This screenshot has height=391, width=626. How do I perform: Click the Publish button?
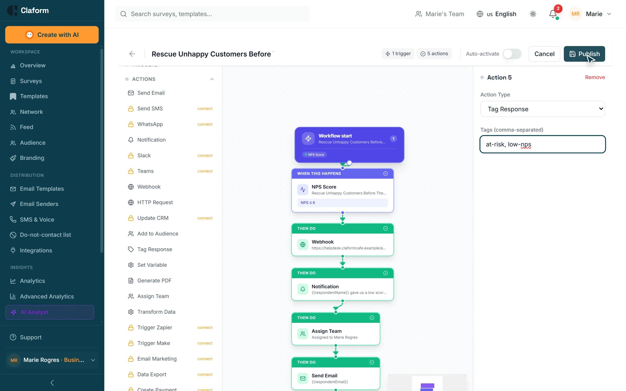point(584,54)
